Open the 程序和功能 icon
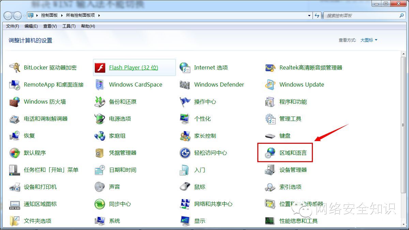 [x=270, y=102]
